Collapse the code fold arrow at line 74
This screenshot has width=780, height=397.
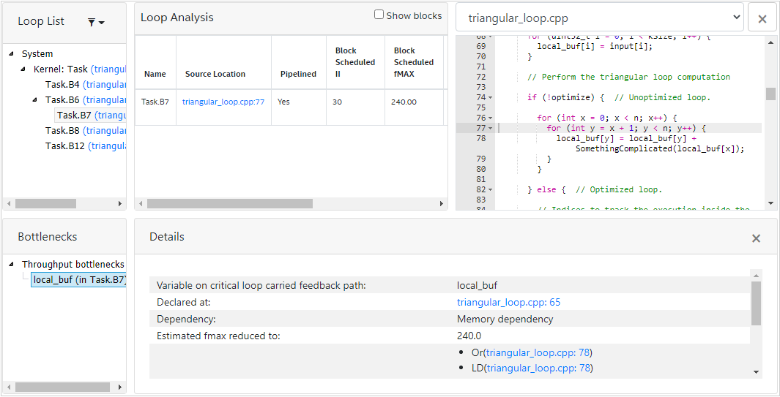tap(491, 97)
